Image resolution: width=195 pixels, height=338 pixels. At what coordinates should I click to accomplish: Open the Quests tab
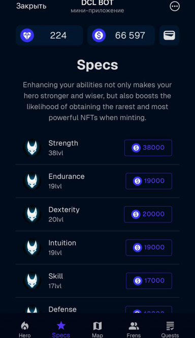click(170, 329)
